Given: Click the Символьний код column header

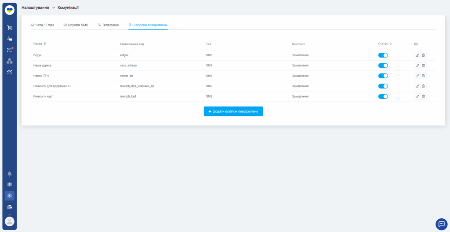Looking at the screenshot, I should pyautogui.click(x=132, y=44).
